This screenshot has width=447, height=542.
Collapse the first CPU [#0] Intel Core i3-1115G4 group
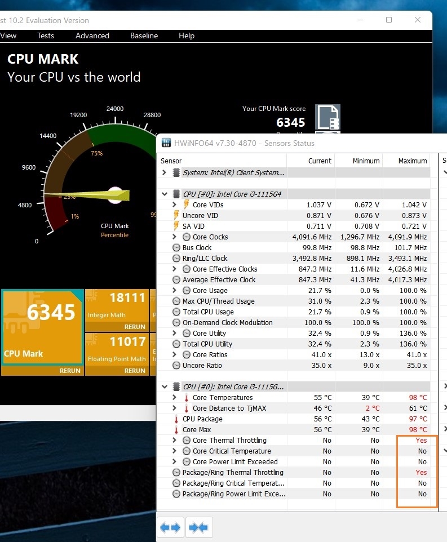click(165, 194)
